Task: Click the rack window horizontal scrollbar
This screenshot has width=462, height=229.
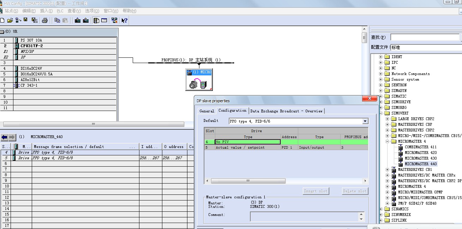Action: point(94,124)
